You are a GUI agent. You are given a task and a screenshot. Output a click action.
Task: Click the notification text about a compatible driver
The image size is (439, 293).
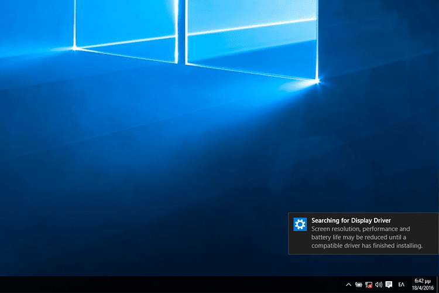[x=367, y=237]
